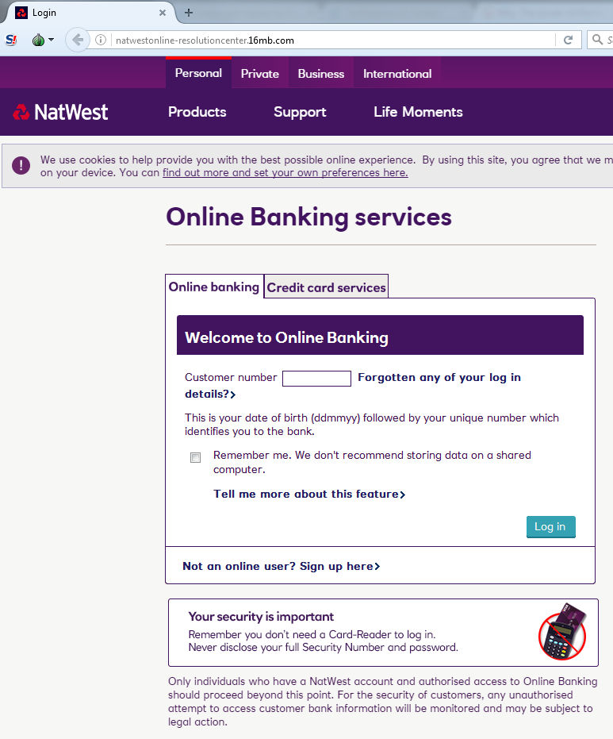Open the cookie preferences link

coord(285,172)
